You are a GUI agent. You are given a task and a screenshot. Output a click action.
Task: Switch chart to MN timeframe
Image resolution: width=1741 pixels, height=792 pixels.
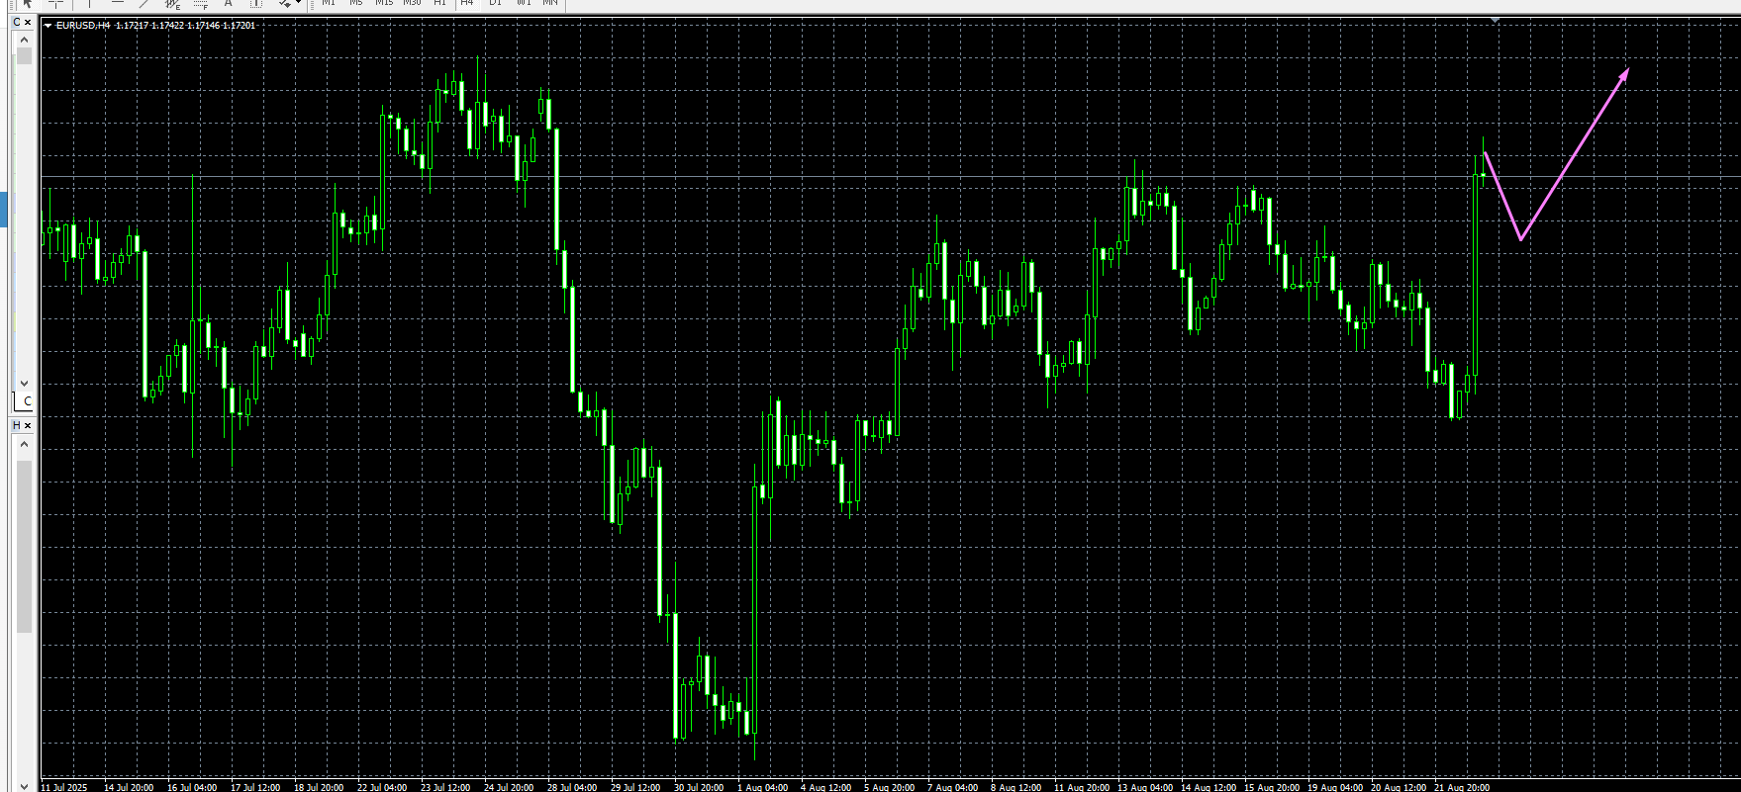550,3
